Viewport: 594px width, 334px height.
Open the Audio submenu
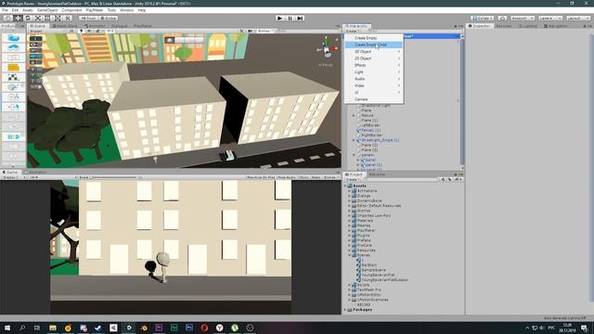click(x=373, y=79)
